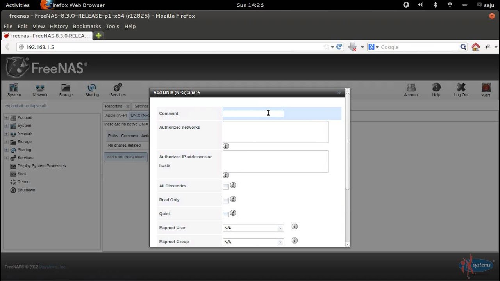Show info for Maproot User

(x=295, y=226)
